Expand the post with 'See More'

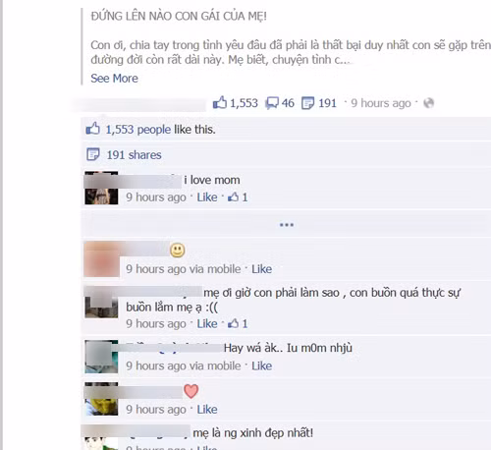114,79
